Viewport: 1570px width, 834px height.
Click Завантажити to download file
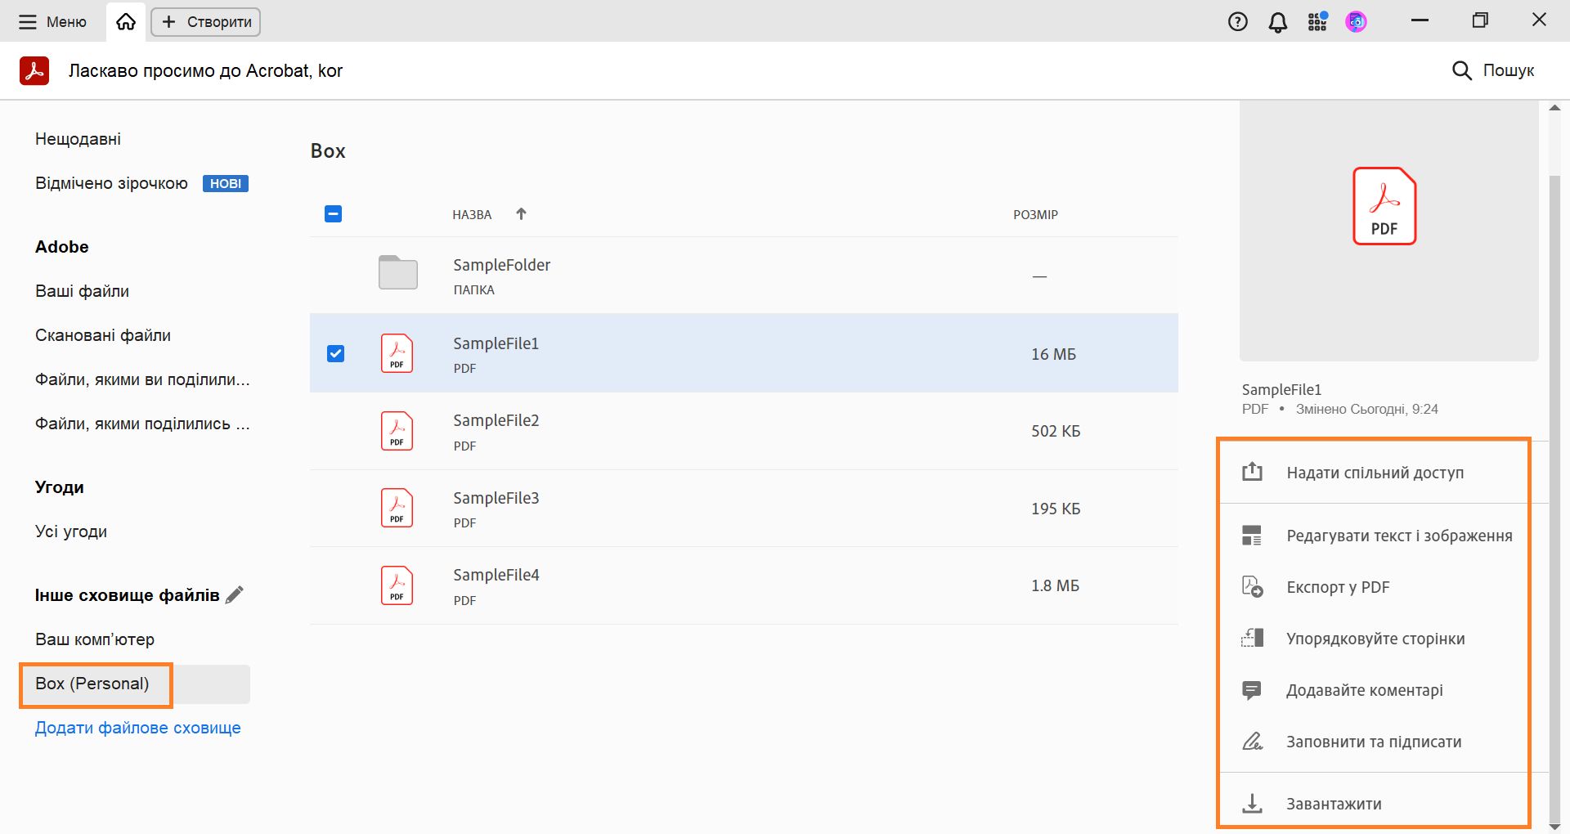(x=1334, y=804)
